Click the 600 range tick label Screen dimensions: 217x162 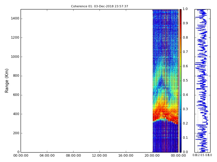tap(16, 95)
